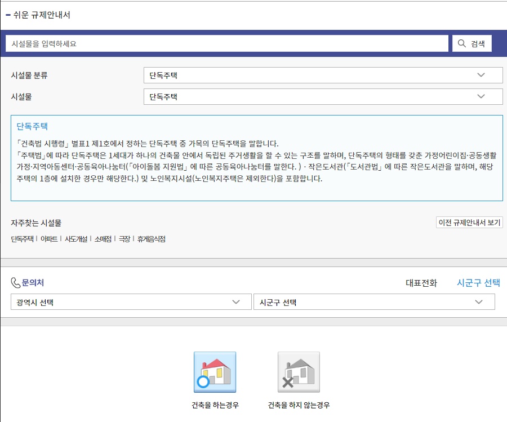Viewport: 507px width, 422px height.
Task: Click the blue 시군구 선택 heading text
Action: [x=478, y=283]
